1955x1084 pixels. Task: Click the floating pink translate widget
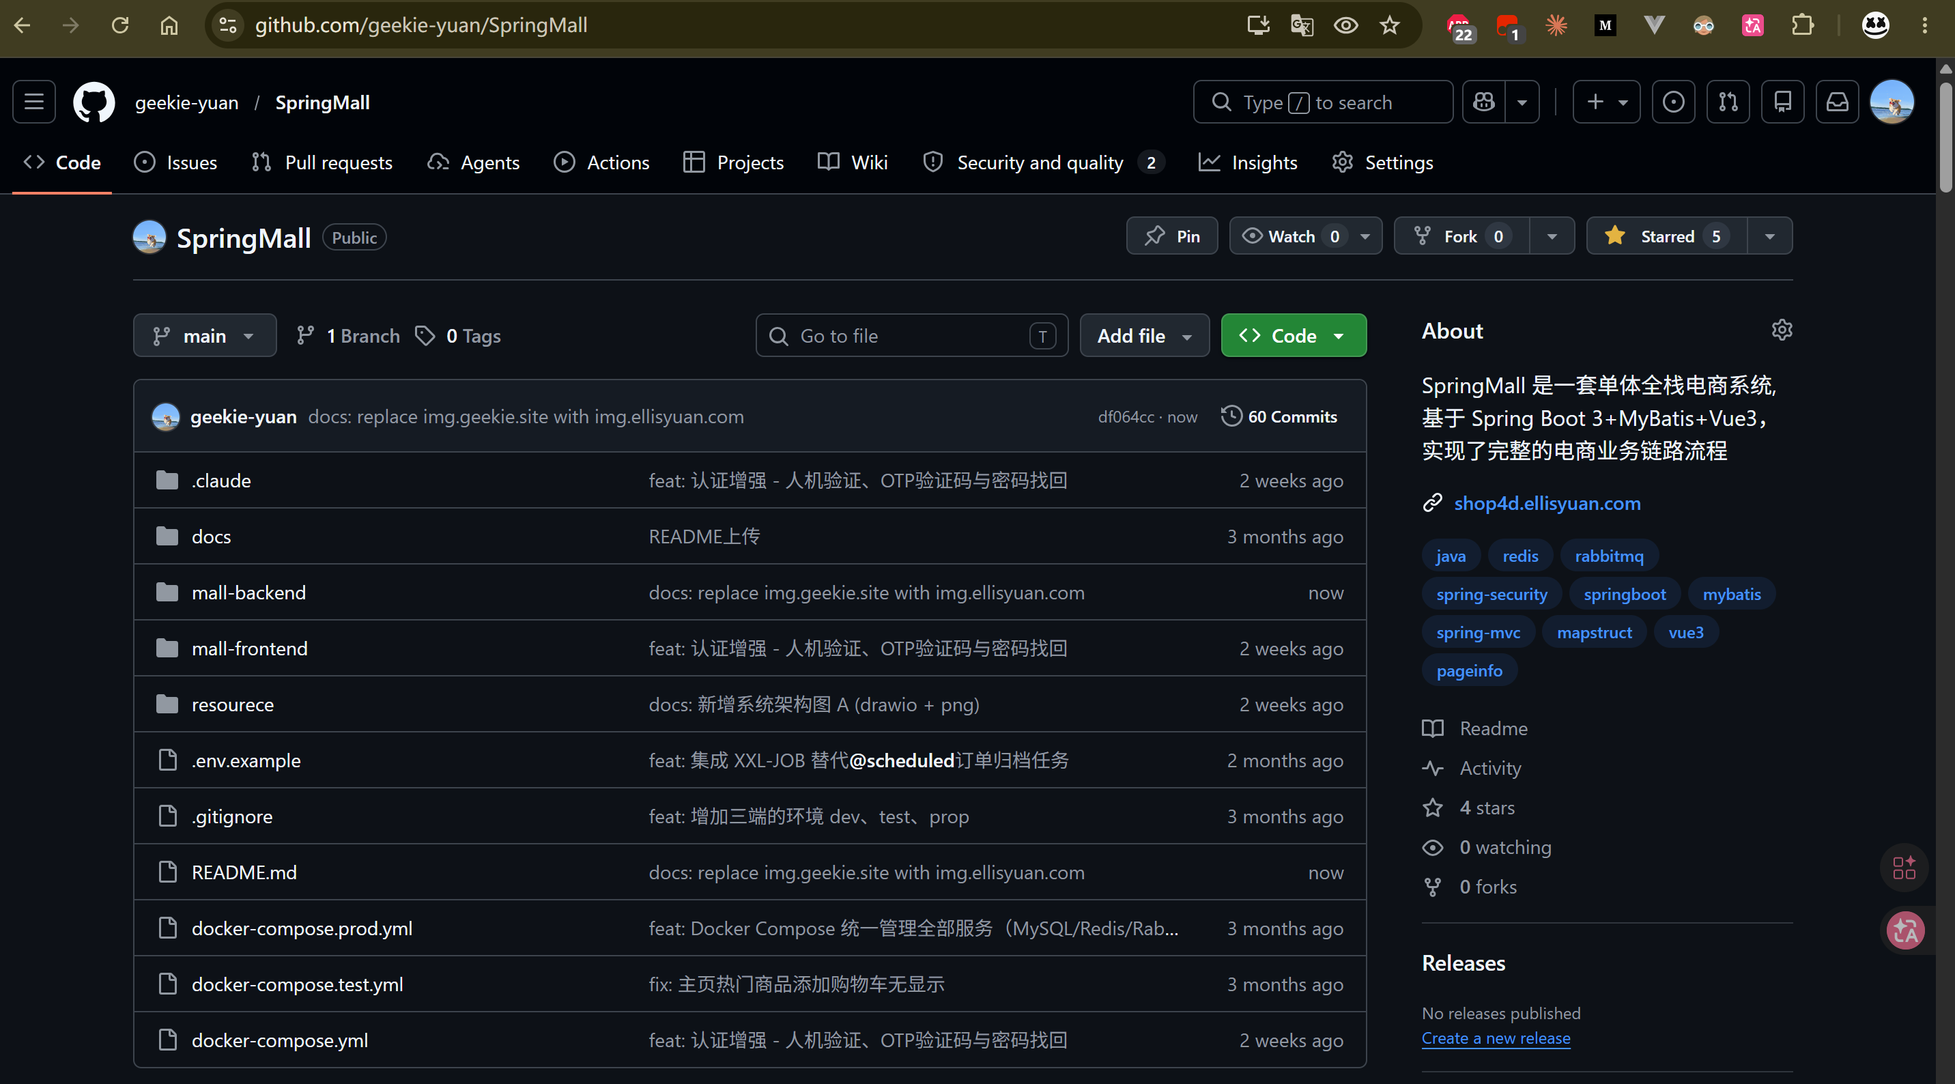pos(1906,930)
